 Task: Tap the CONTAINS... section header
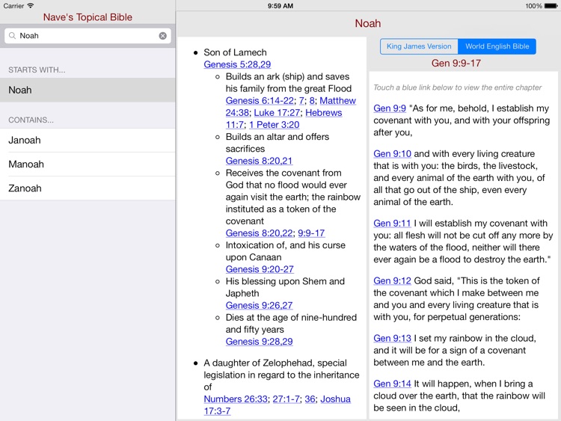tap(31, 120)
